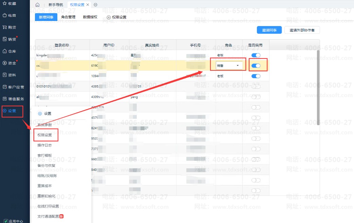Expand the tab list dropdown arrow
Image resolution: width=354 pixels, height=223 pixels.
pos(95,5)
